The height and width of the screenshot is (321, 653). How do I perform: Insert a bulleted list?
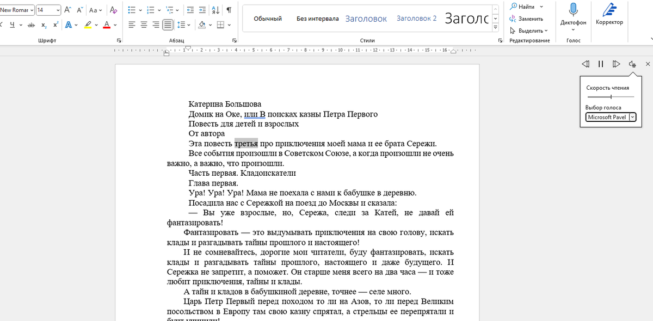(132, 10)
